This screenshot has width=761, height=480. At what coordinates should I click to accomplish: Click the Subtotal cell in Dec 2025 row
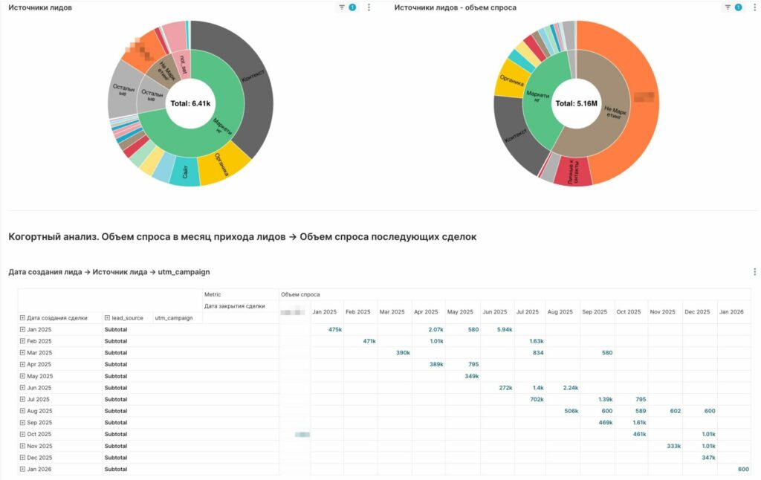[115, 458]
